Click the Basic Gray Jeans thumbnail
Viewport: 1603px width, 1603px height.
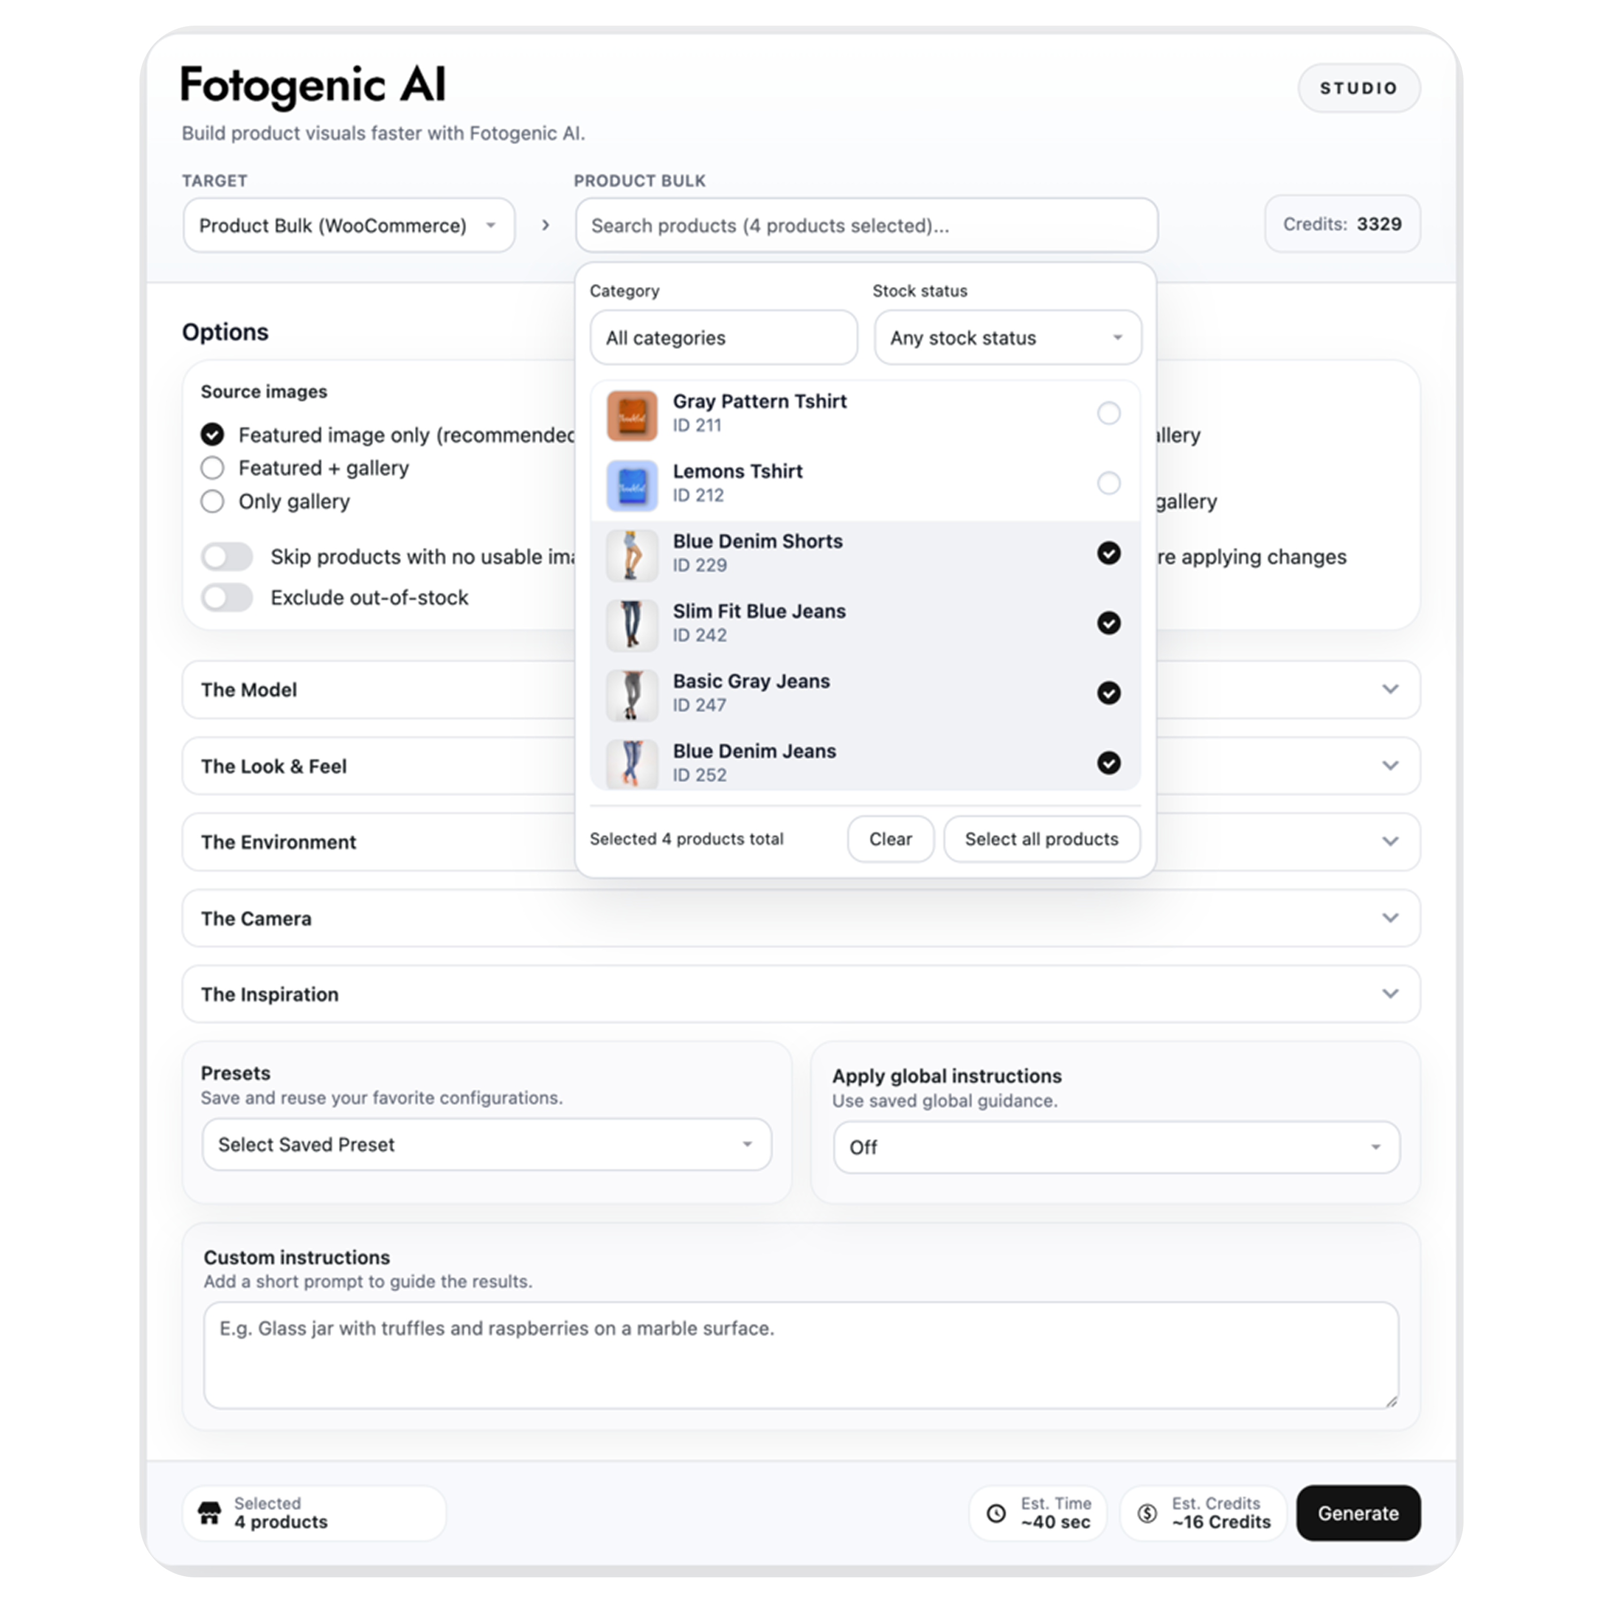pos(632,694)
